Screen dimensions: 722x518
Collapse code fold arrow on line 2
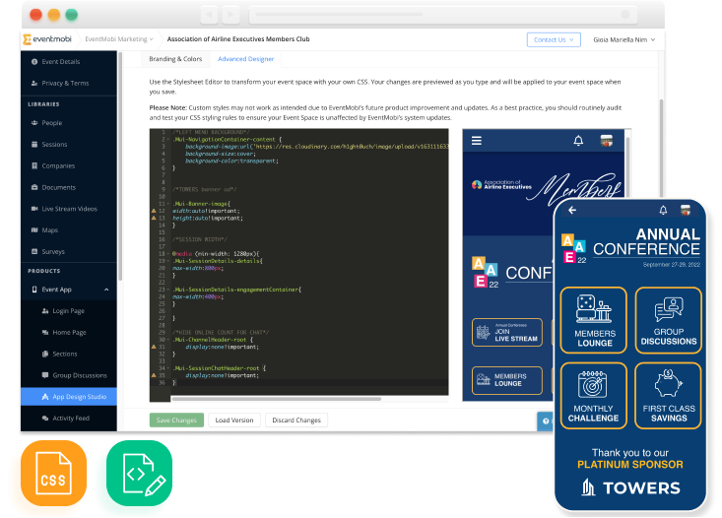167,140
